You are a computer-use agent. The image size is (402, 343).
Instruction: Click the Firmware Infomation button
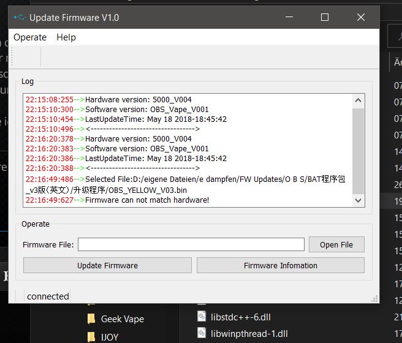(x=280, y=265)
